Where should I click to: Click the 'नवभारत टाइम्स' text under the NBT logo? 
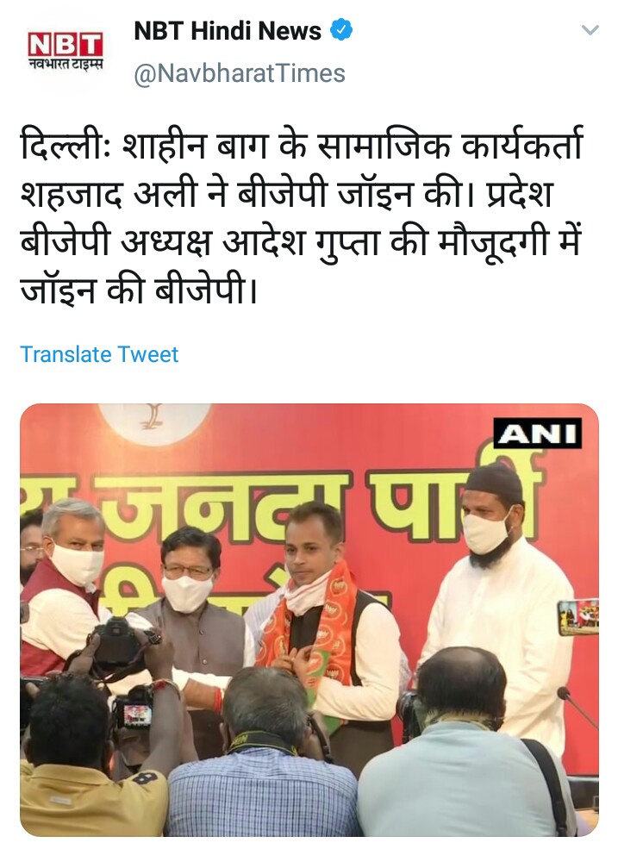tap(66, 64)
